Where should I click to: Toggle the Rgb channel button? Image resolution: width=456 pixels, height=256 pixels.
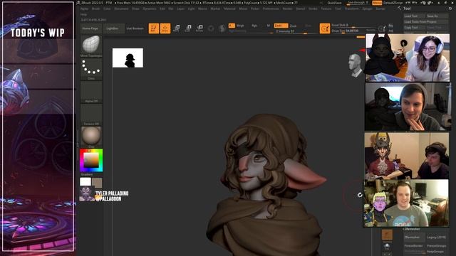pos(254,26)
